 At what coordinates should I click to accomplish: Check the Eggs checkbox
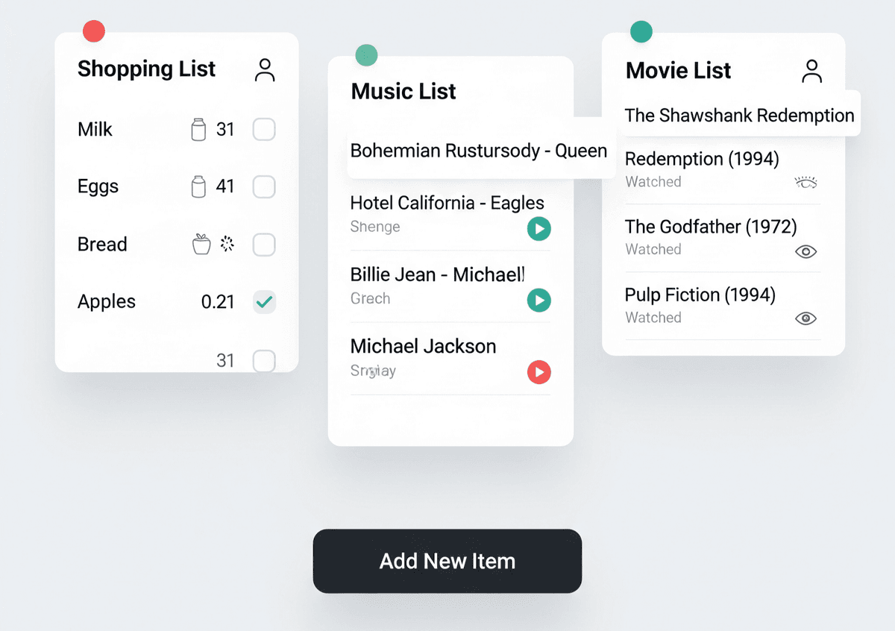click(x=264, y=186)
